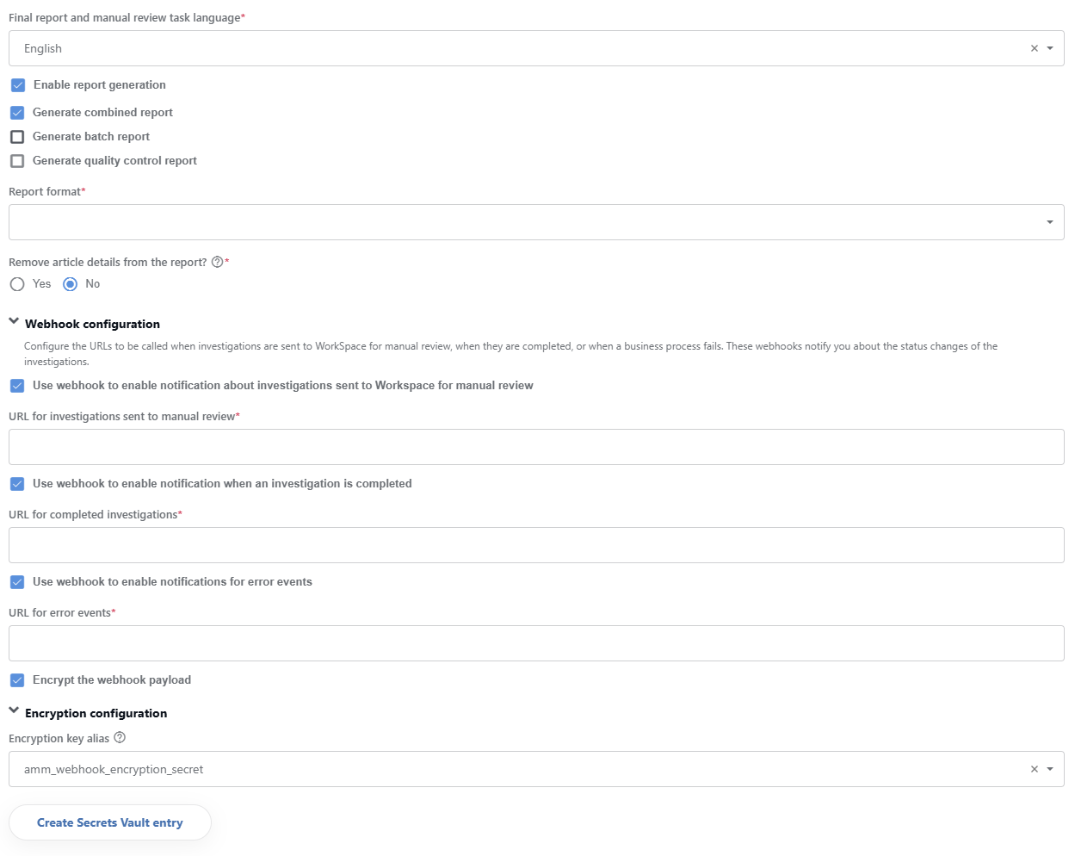Select the No radio button

(x=71, y=284)
